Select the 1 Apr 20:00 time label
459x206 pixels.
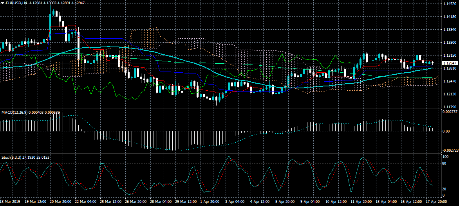[x=210, y=202]
